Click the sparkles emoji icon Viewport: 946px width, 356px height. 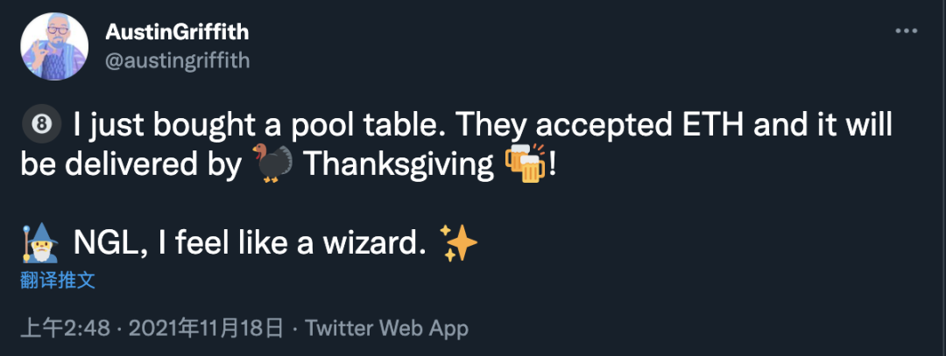[x=459, y=242]
